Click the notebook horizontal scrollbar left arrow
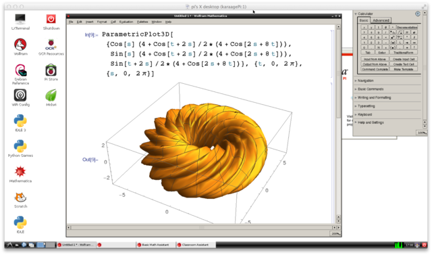 [69, 227]
